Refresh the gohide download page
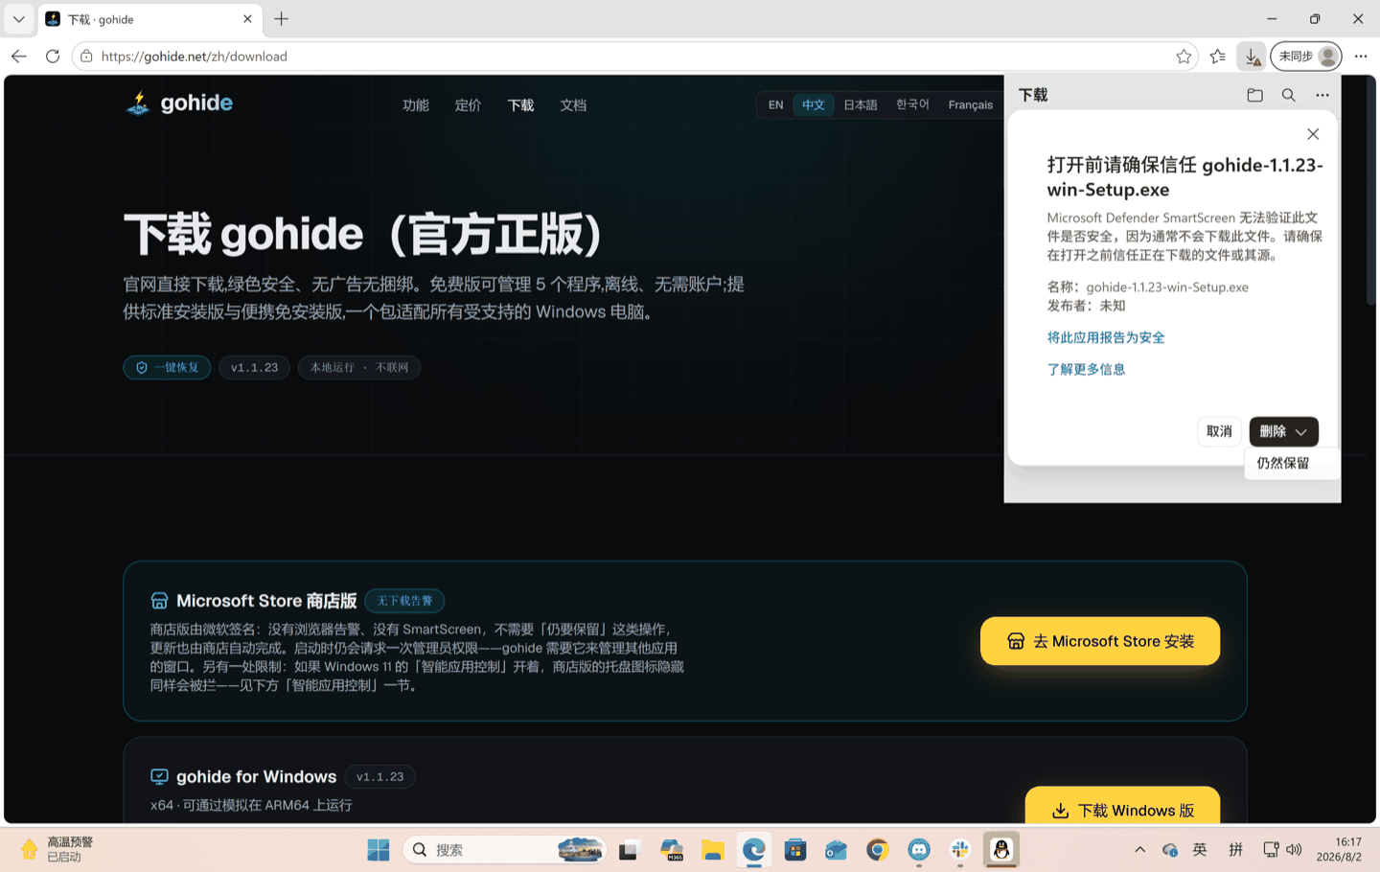Screen dimensions: 1380x872 (x=53, y=57)
